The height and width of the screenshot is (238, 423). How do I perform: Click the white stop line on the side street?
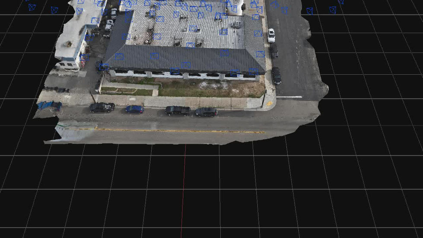click(289, 97)
